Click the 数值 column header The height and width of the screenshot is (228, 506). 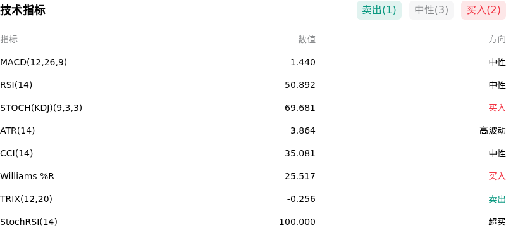(307, 39)
